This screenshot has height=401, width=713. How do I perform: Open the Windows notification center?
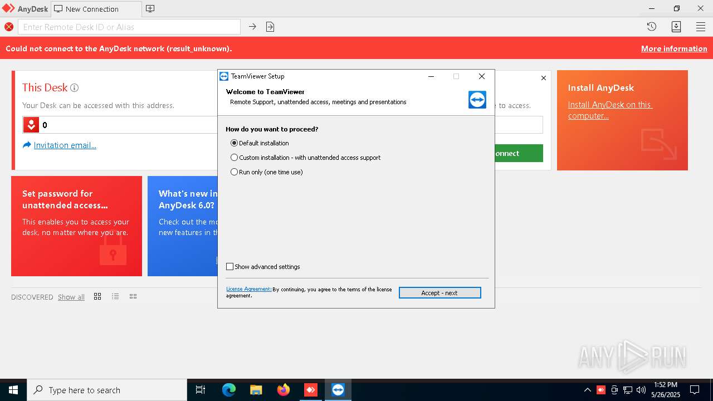click(x=695, y=390)
